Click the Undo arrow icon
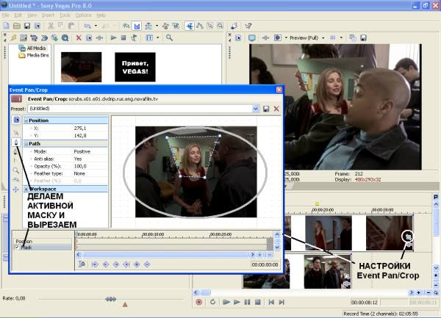The width and height of the screenshot is (441, 318). click(87, 26)
